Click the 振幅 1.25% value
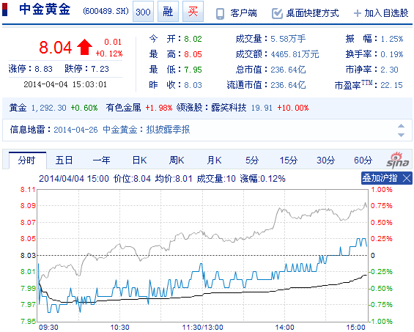 click(x=391, y=39)
